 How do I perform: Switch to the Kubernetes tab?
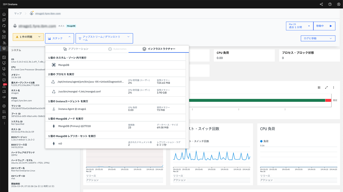pos(117,49)
